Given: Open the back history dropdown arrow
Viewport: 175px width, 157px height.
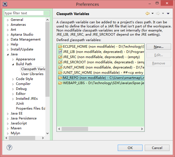Looking at the screenshot, I should (153, 14).
